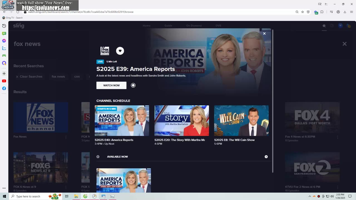Open the browser shield protection icon

(x=308, y=12)
